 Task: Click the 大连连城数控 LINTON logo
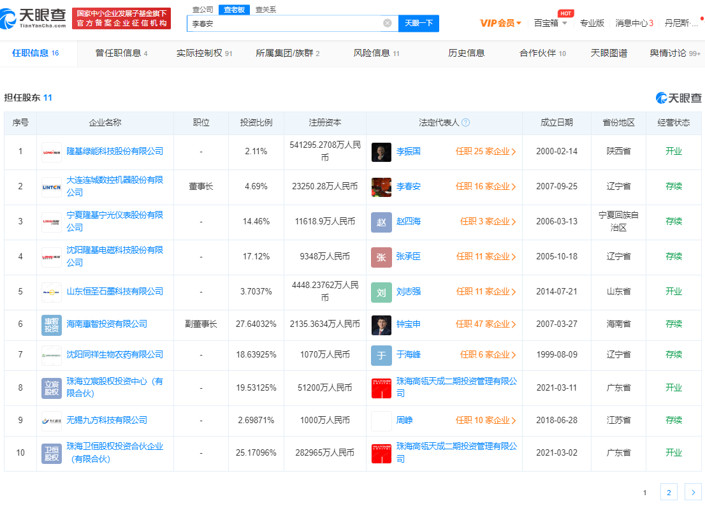[x=52, y=187]
